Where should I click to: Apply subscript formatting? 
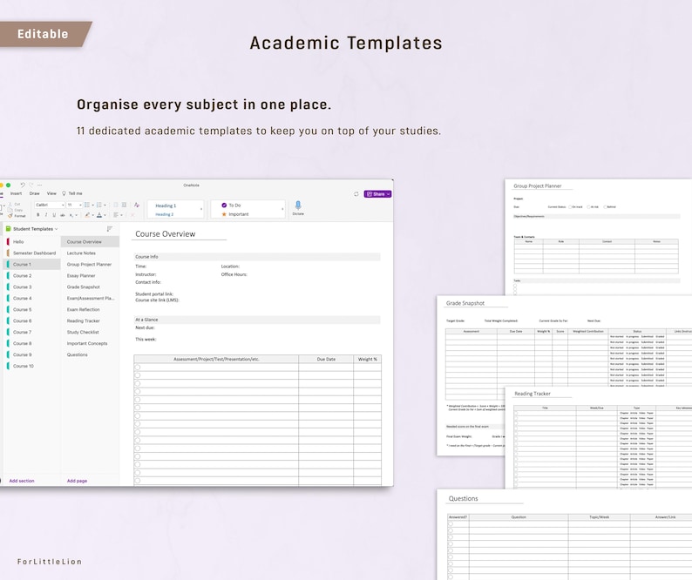point(71,215)
